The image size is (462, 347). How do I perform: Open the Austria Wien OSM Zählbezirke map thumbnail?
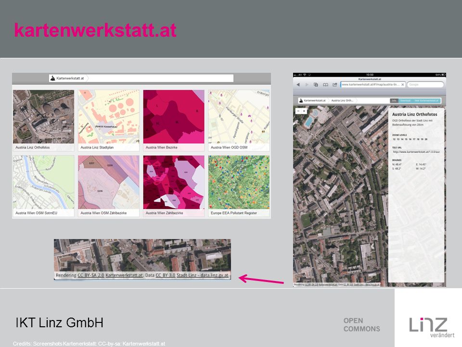[x=109, y=186]
